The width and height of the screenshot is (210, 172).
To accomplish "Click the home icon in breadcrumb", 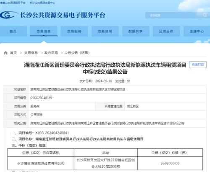I will [x=5, y=53].
